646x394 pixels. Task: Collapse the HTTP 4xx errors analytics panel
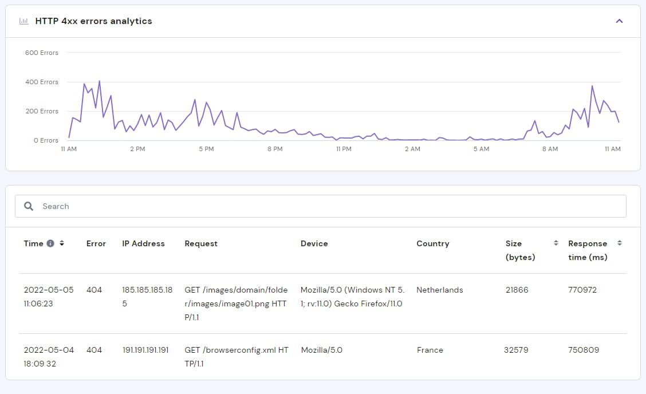tap(619, 21)
